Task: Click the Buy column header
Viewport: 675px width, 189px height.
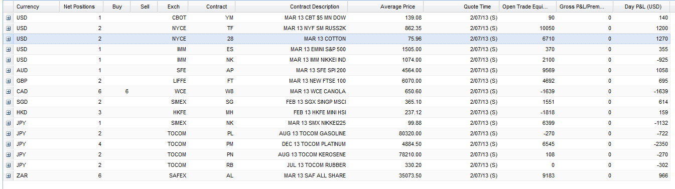Action: [117, 7]
